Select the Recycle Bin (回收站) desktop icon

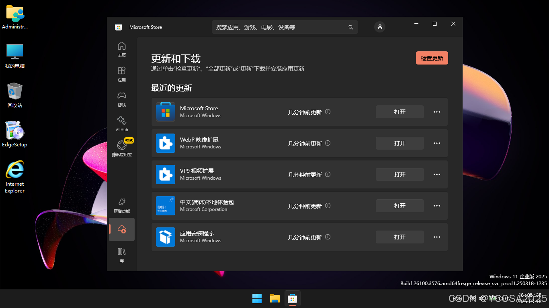click(15, 95)
